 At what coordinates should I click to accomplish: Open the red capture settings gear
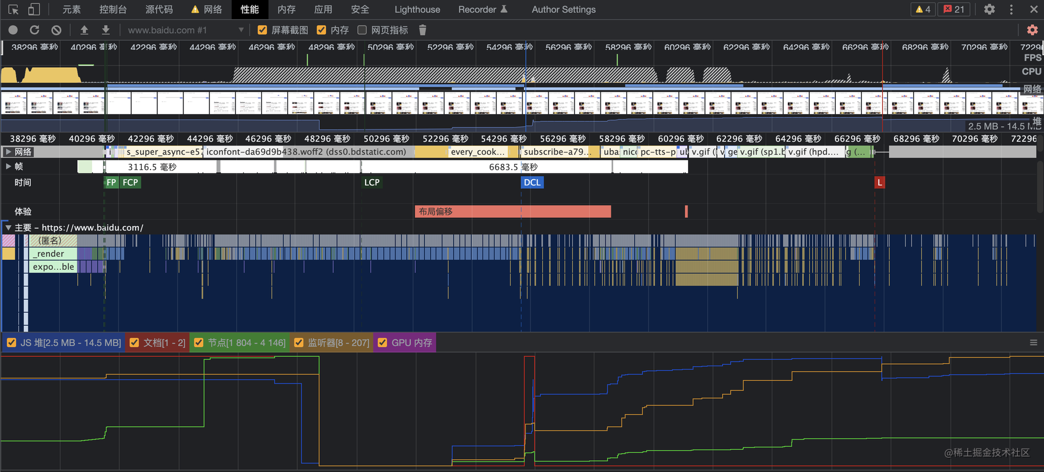(1032, 30)
